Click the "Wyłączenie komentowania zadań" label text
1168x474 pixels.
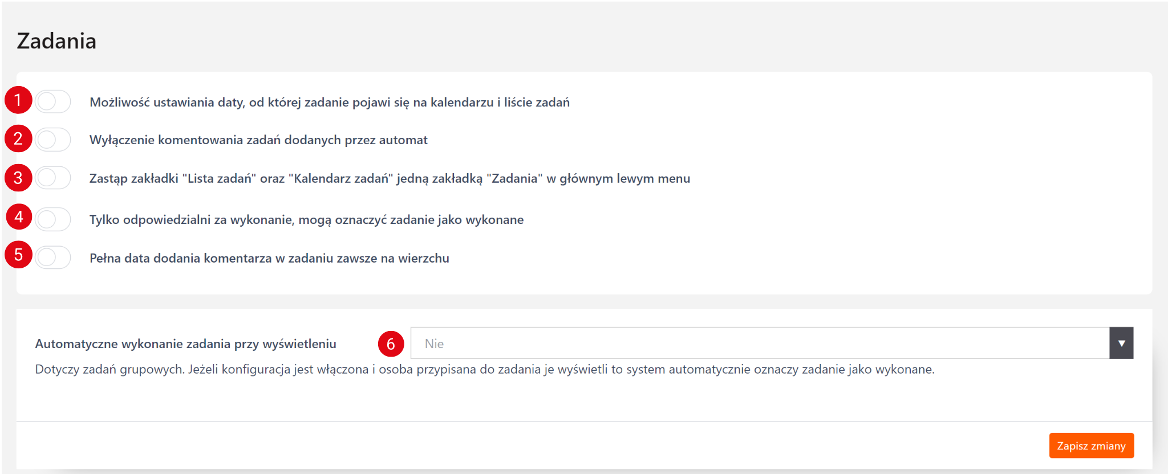pos(258,140)
